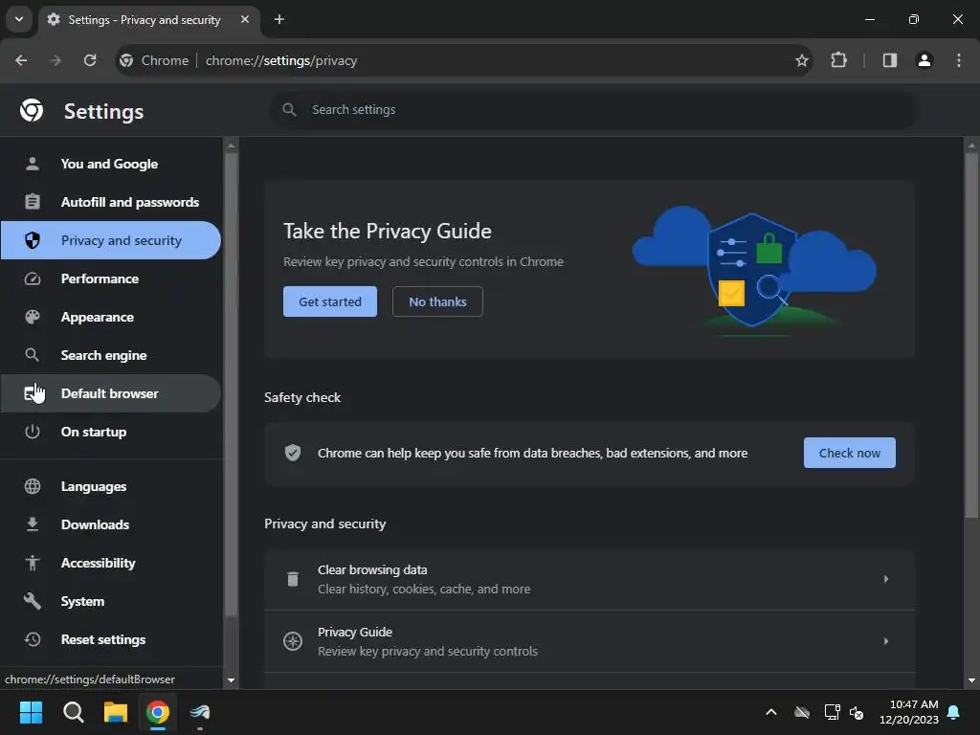
Task: Open Clear browsing data row
Action: click(590, 579)
